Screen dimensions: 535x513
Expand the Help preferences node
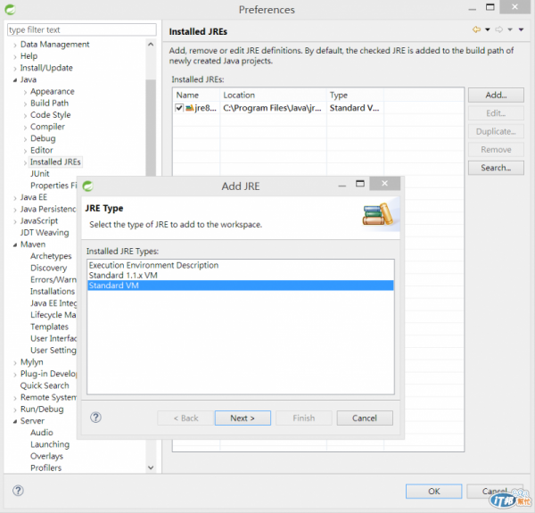click(15, 57)
